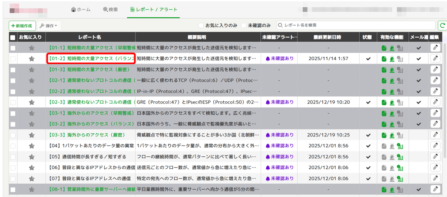Click the 新規作成 button
Viewport: 447px width, 197px height.
pyautogui.click(x=22, y=26)
